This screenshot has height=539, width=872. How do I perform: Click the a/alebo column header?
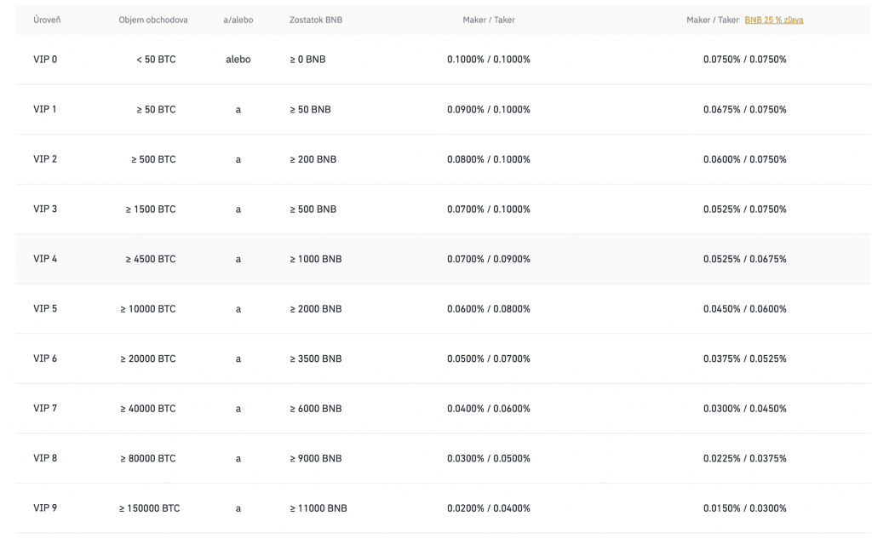(x=238, y=20)
